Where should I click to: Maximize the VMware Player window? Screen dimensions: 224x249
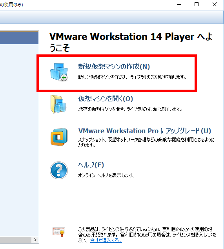coord(197,4)
